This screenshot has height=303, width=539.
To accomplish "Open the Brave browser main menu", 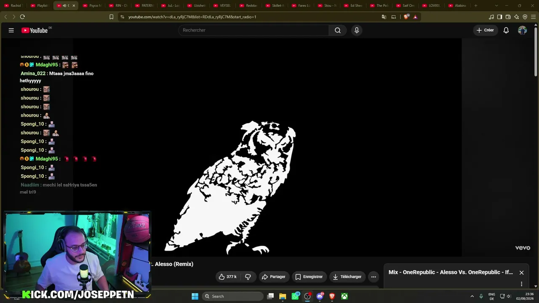I will (x=534, y=17).
